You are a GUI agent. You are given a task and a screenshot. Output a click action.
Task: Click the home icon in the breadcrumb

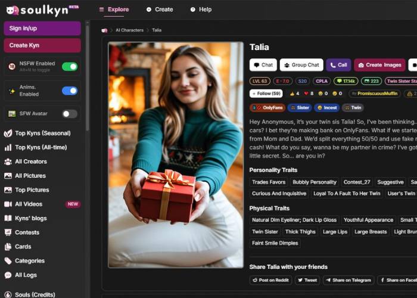104,30
